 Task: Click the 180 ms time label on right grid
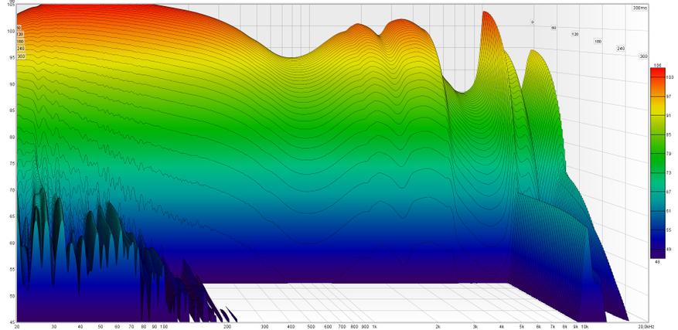[x=598, y=42]
